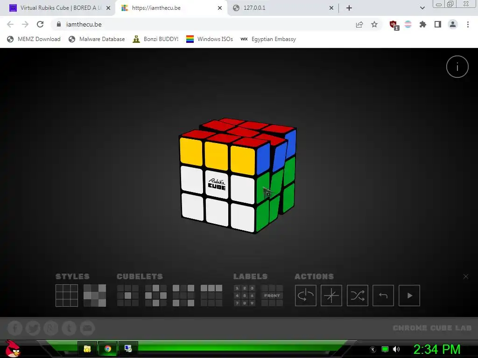Toggle the browser side panel
The height and width of the screenshot is (358, 478).
coord(438,24)
